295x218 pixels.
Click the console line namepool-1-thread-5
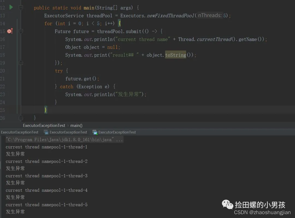(46, 205)
